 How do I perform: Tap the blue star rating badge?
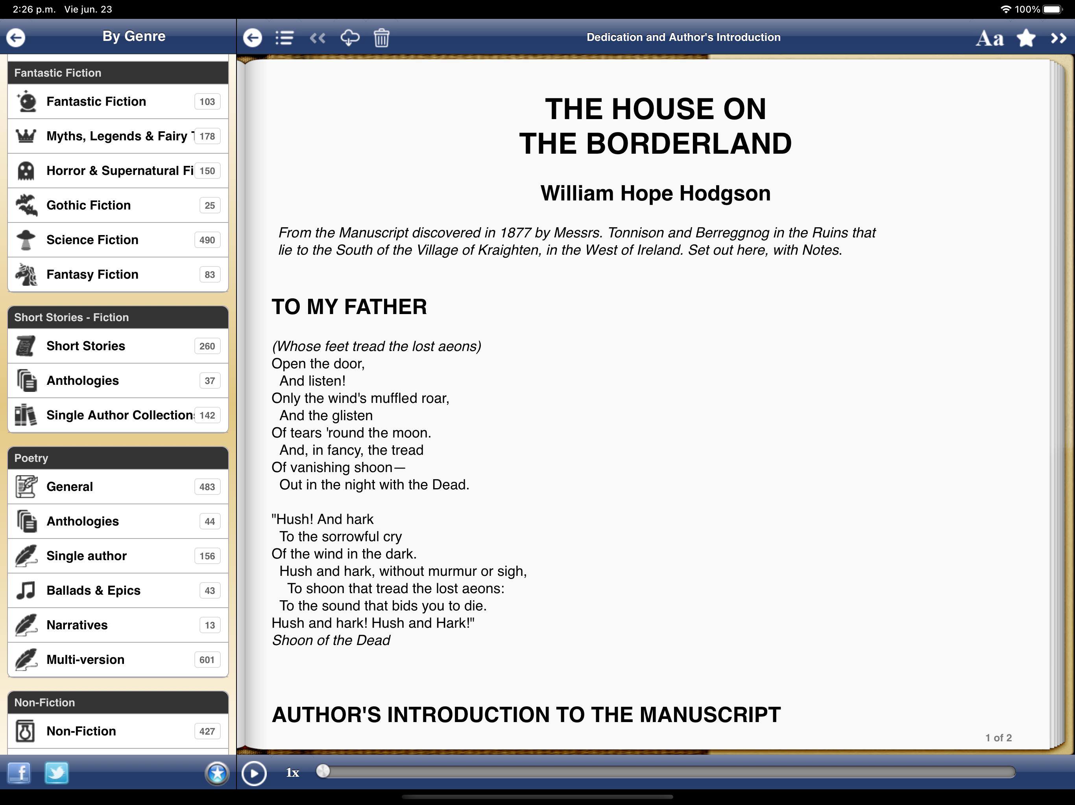[217, 773]
